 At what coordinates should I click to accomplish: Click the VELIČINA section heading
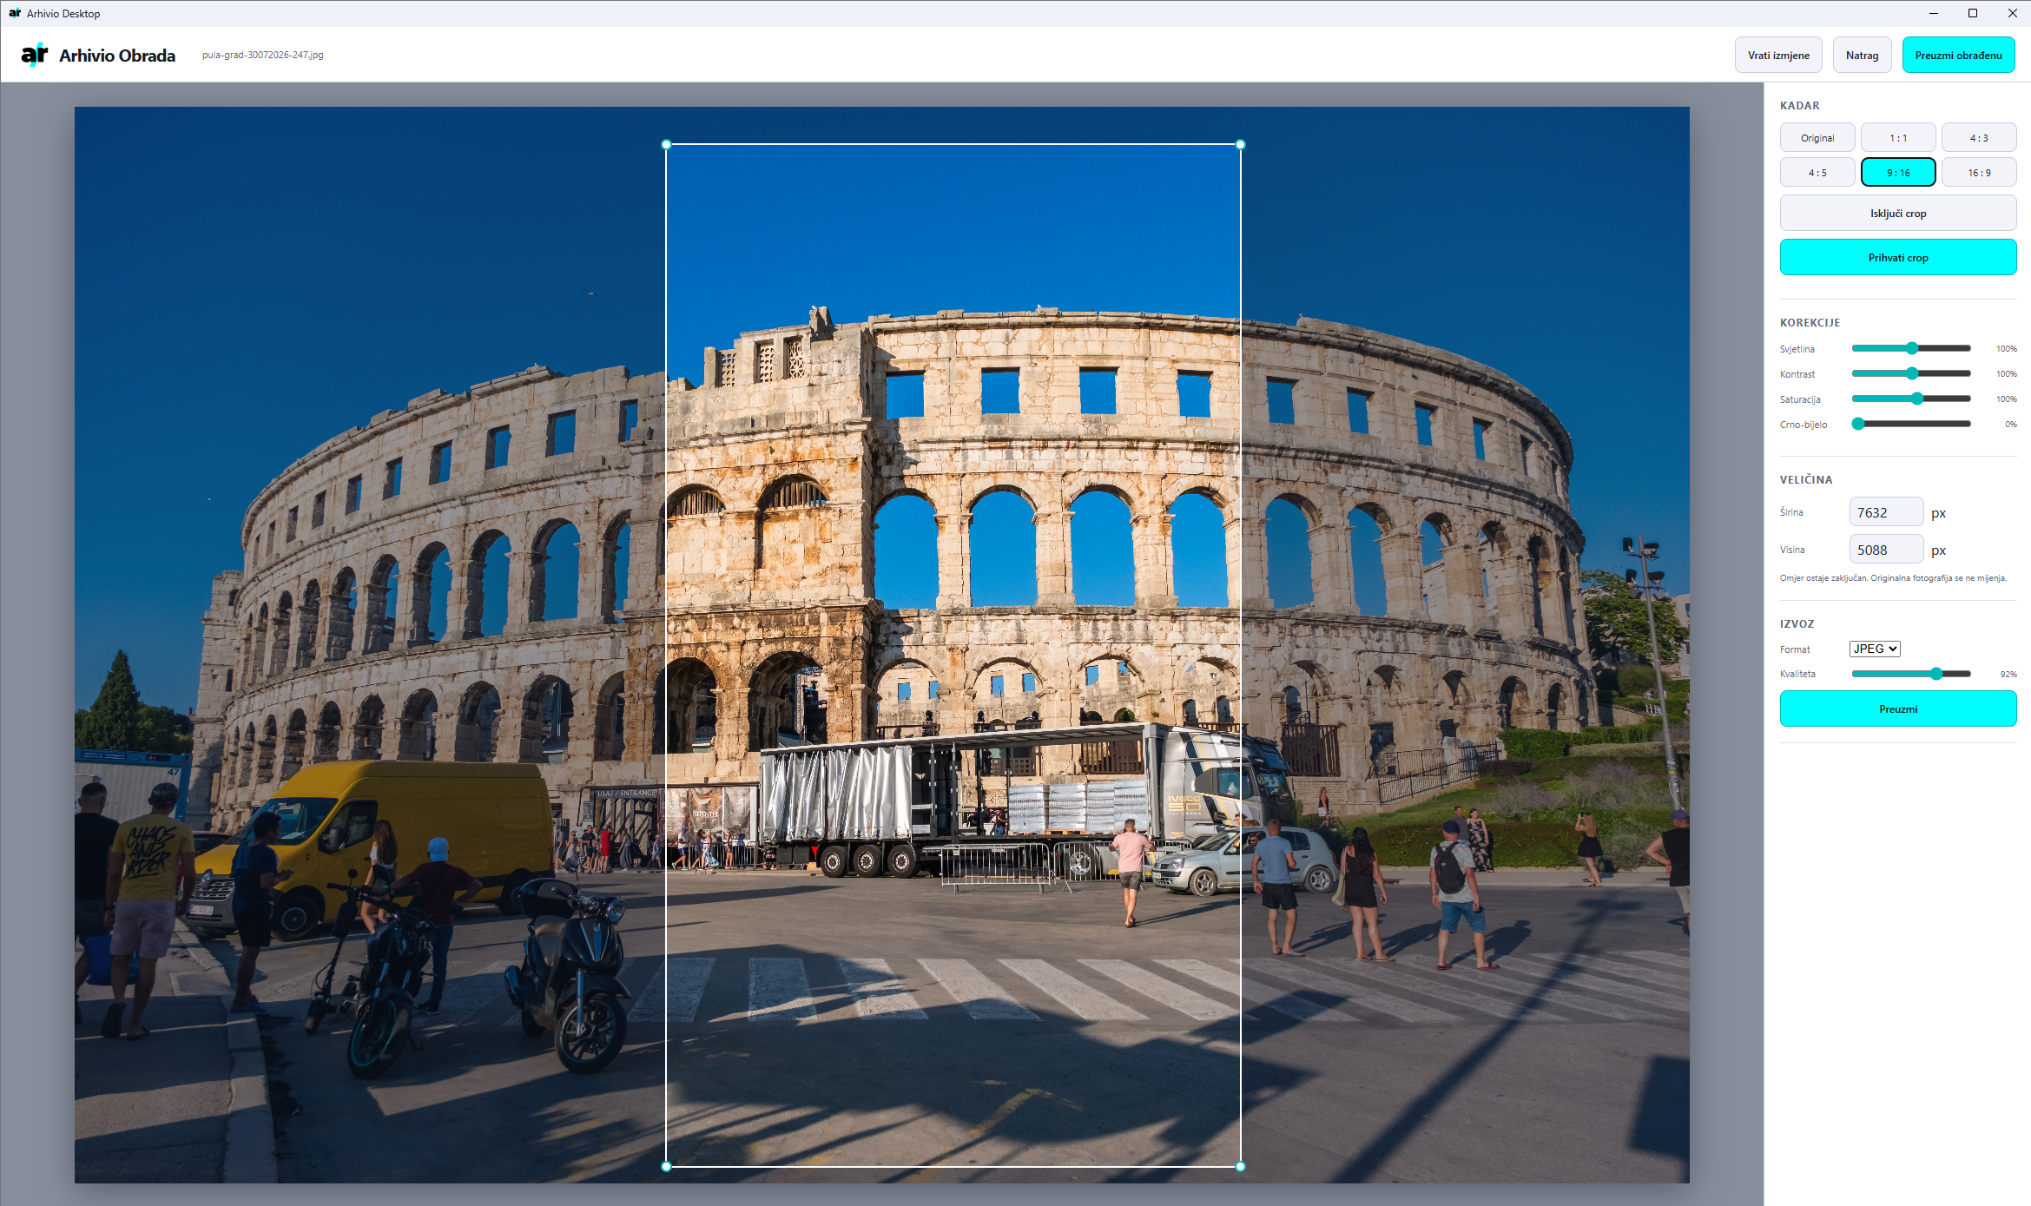coord(1806,479)
